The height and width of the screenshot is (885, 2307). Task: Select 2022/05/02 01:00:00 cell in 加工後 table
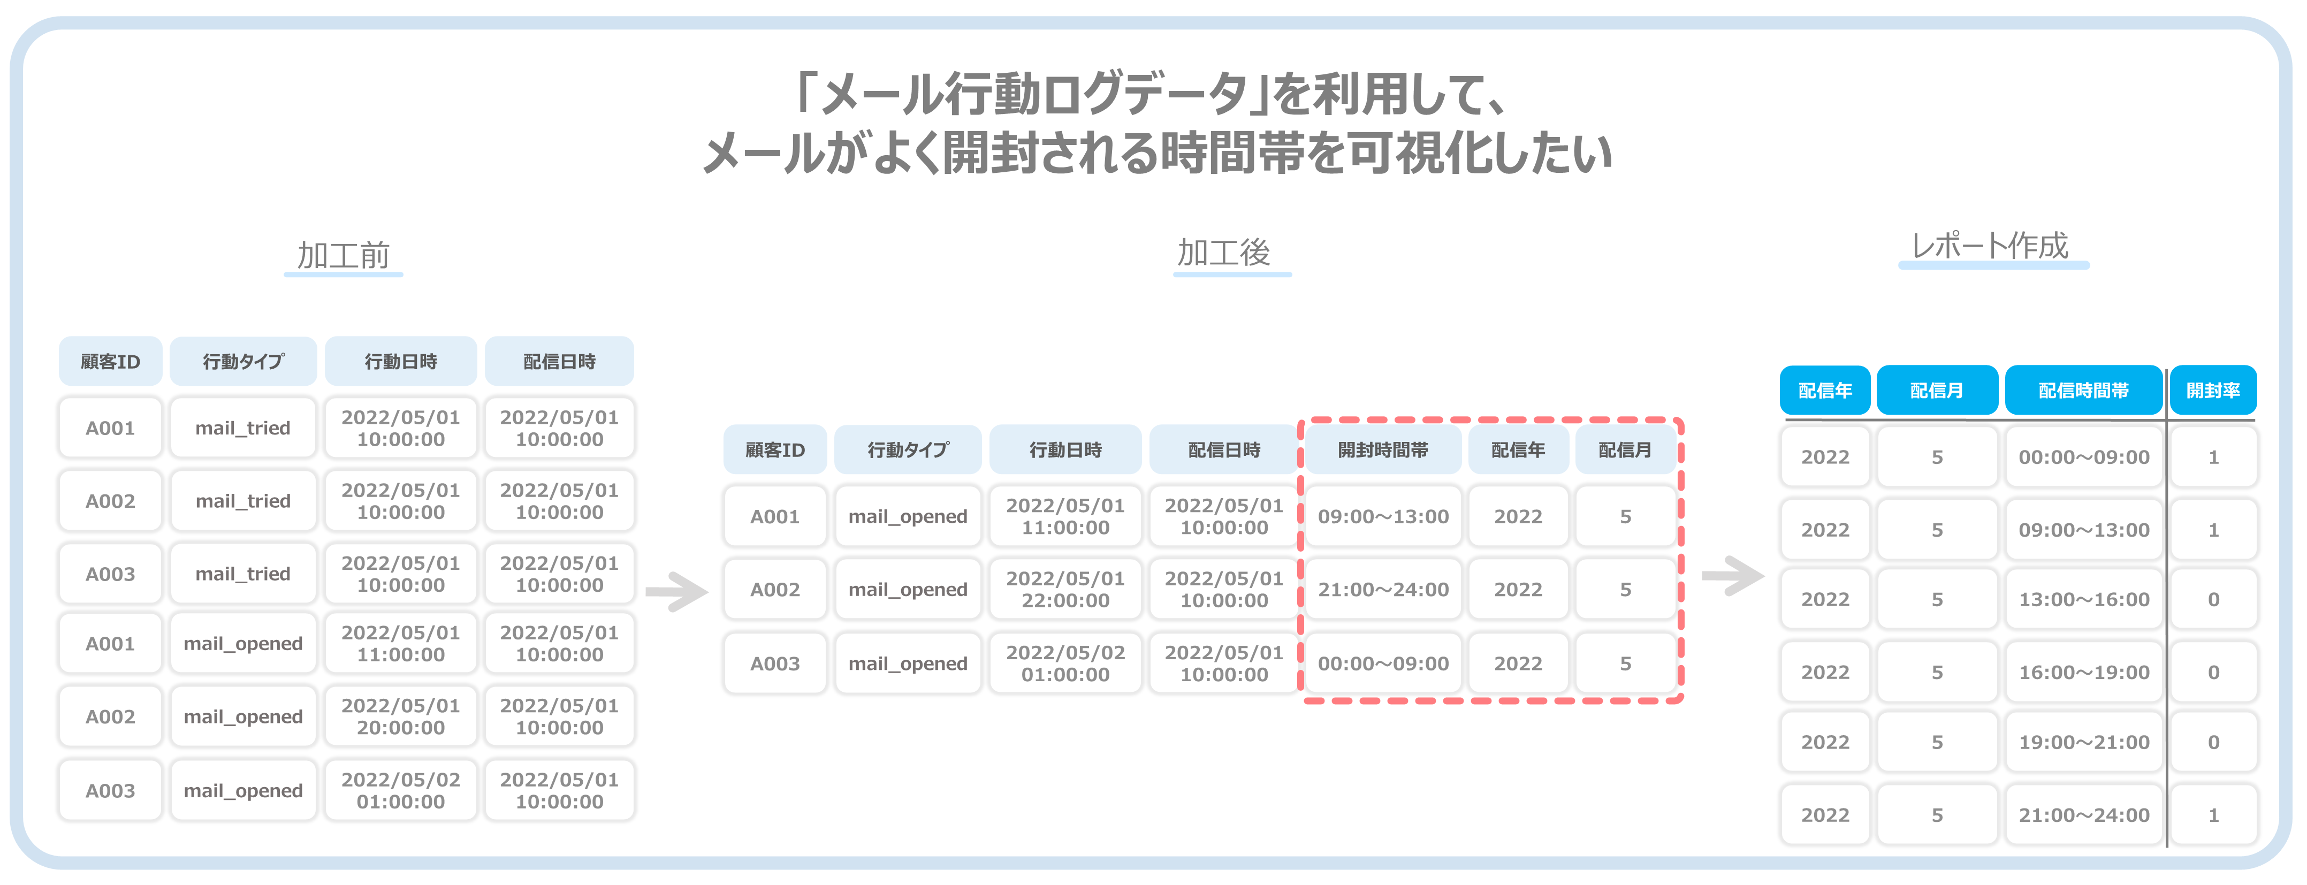point(1065,663)
